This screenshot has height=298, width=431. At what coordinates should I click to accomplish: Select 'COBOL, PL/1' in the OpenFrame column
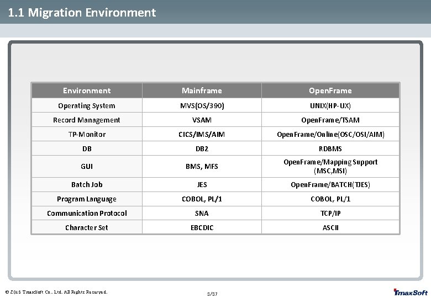tap(330, 199)
